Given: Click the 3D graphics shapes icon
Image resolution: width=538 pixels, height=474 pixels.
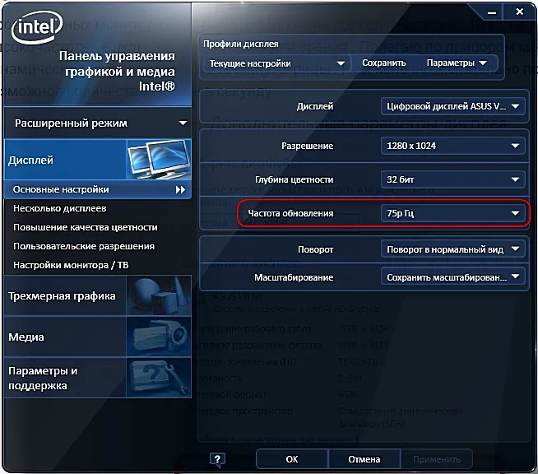Looking at the screenshot, I should point(157,295).
